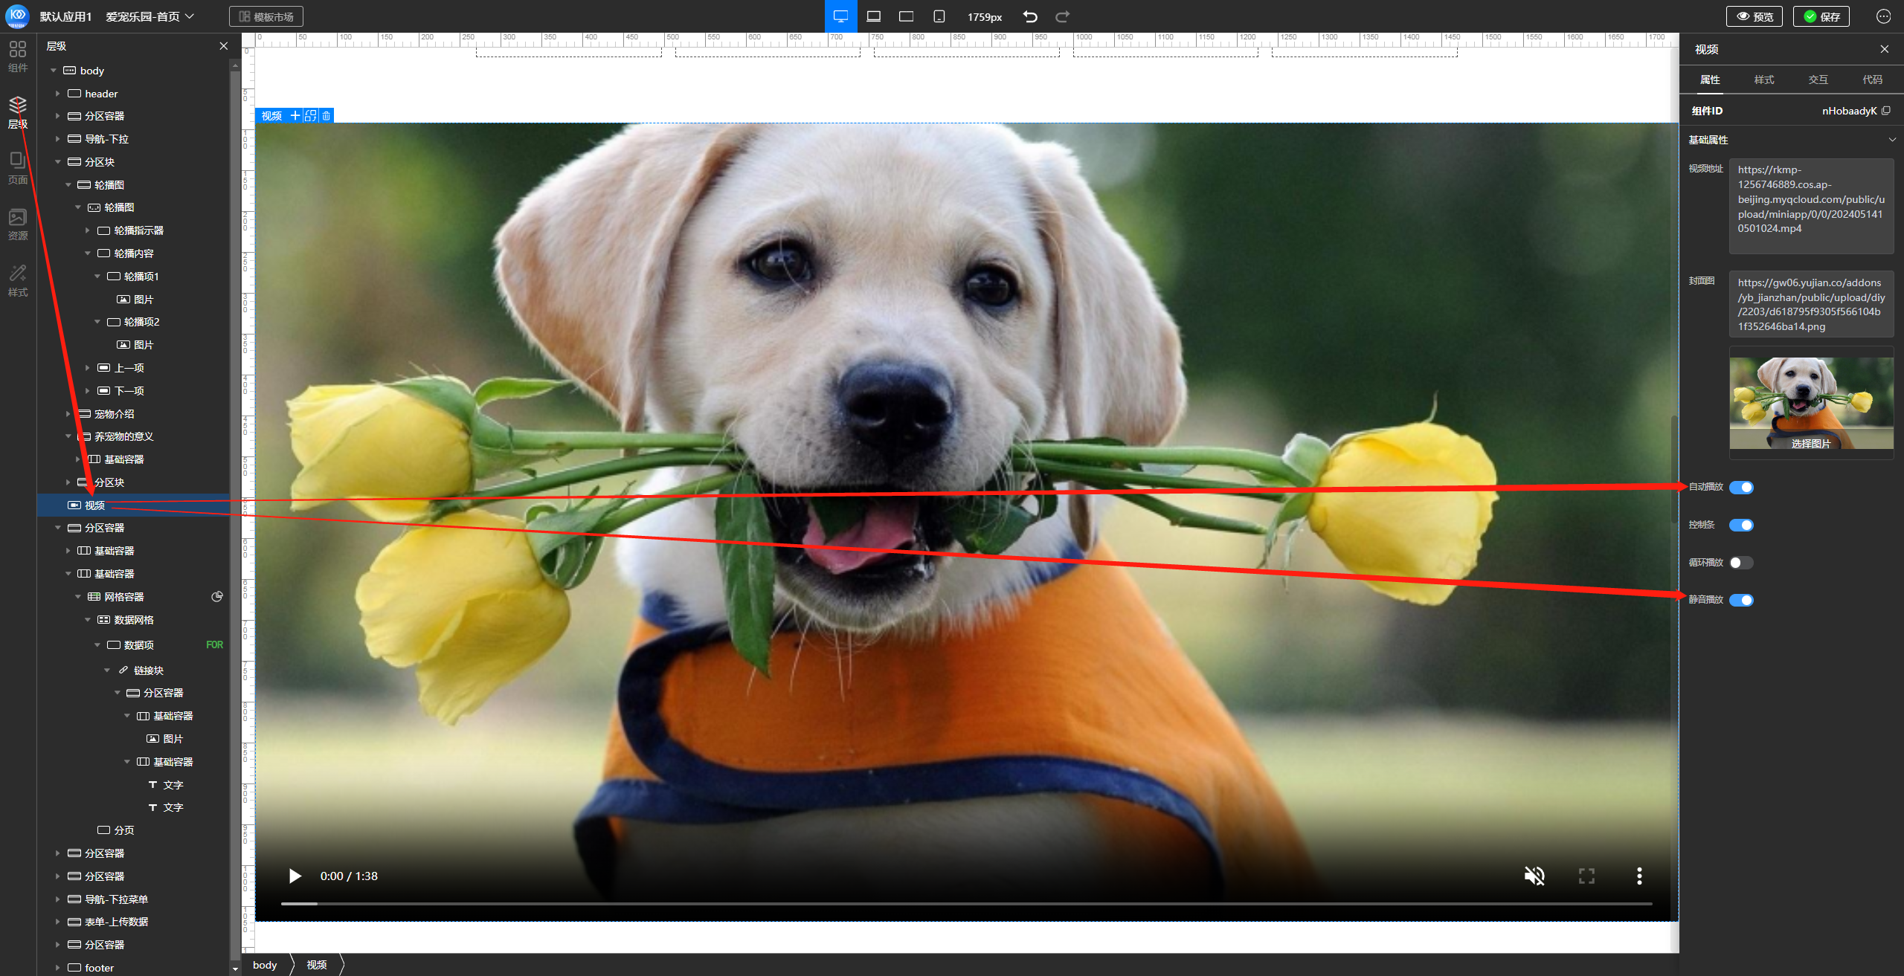Viewport: 1904px width, 976px height.
Task: Unmute the video speaker icon
Action: click(1534, 876)
